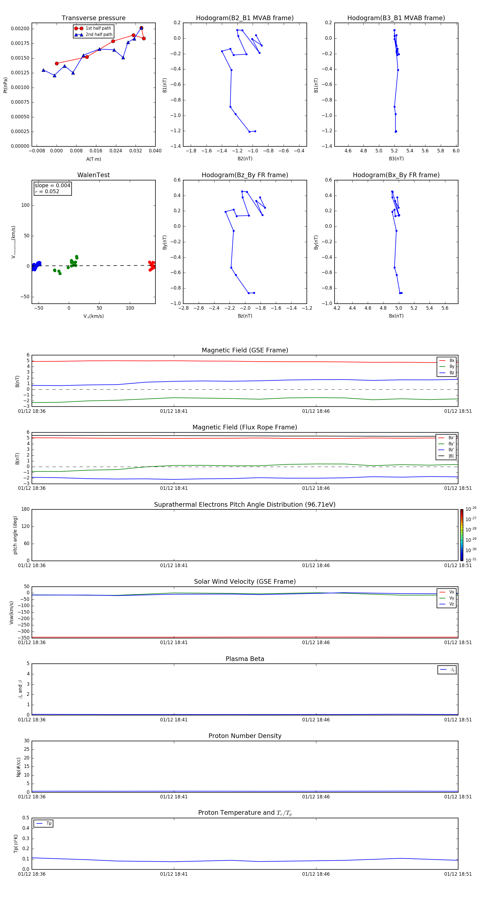Screen dimensions: 490x898
Task: Click the red cluster in WalenTest plot
Action: [152, 266]
